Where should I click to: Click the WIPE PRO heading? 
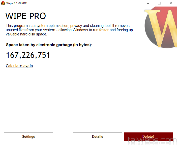tap(26, 16)
